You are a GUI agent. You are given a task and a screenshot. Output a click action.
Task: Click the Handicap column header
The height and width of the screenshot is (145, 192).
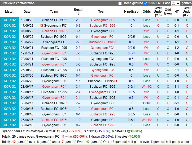point(131,12)
